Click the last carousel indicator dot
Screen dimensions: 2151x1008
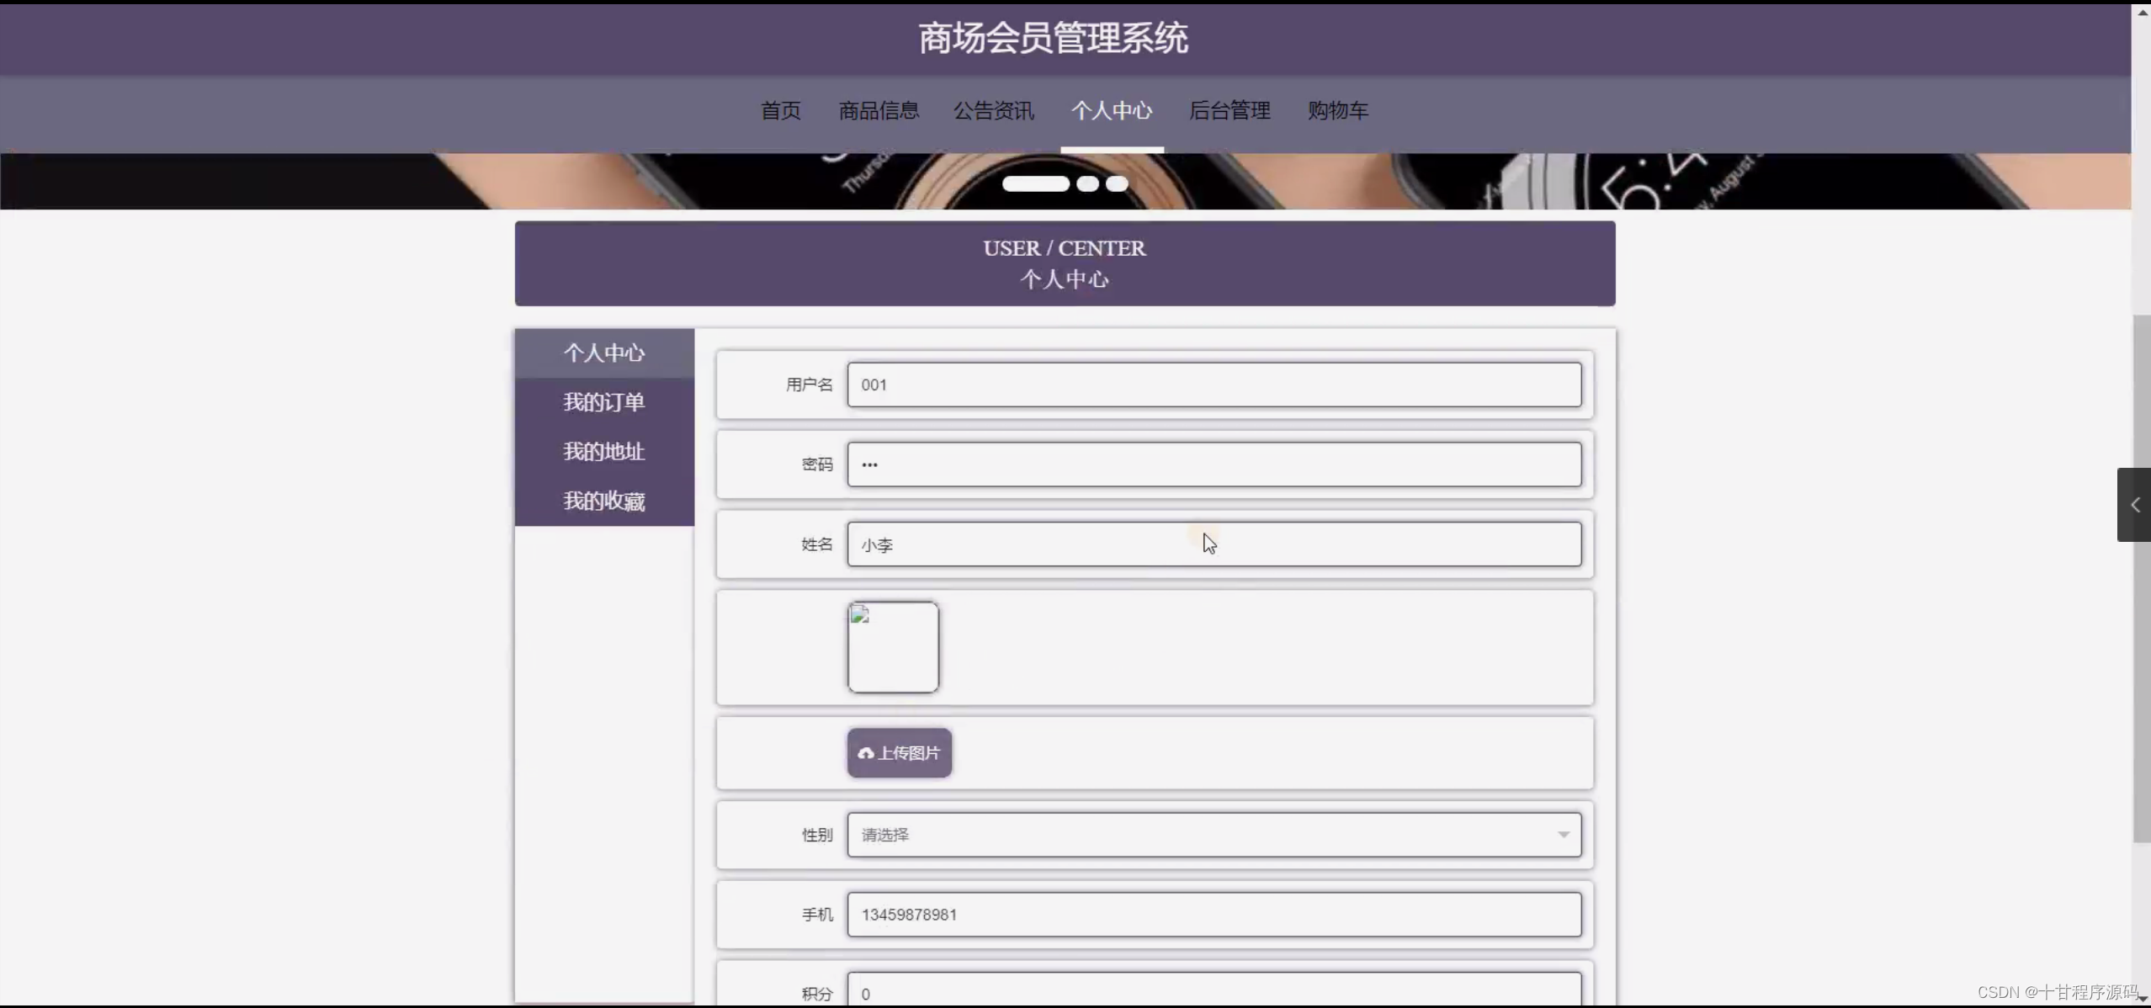click(x=1115, y=183)
